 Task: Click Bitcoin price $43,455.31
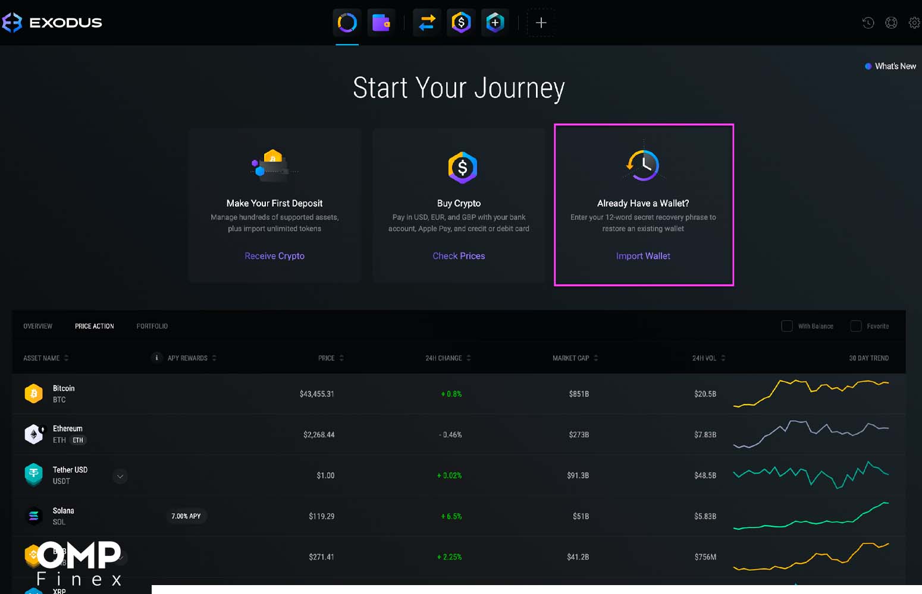[317, 394]
